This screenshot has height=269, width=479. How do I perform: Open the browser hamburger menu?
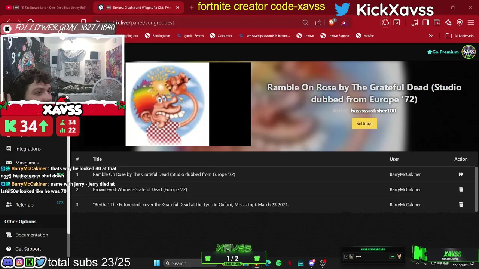click(x=470, y=22)
